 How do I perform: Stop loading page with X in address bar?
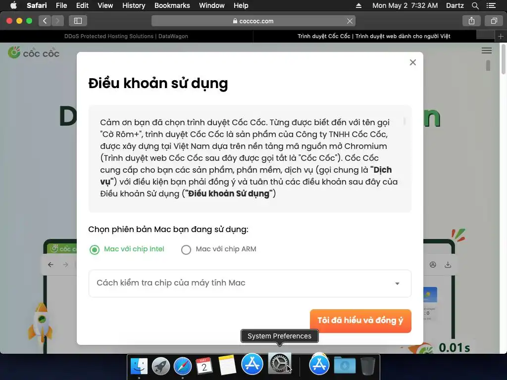click(350, 21)
